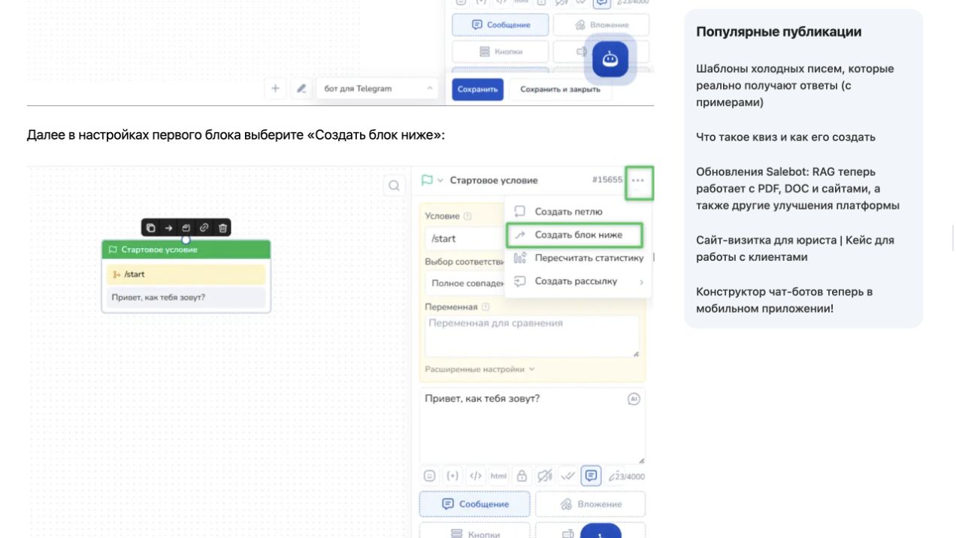Select Пересчитать статистику menu item
The width and height of the screenshot is (956, 538).
tap(579, 258)
